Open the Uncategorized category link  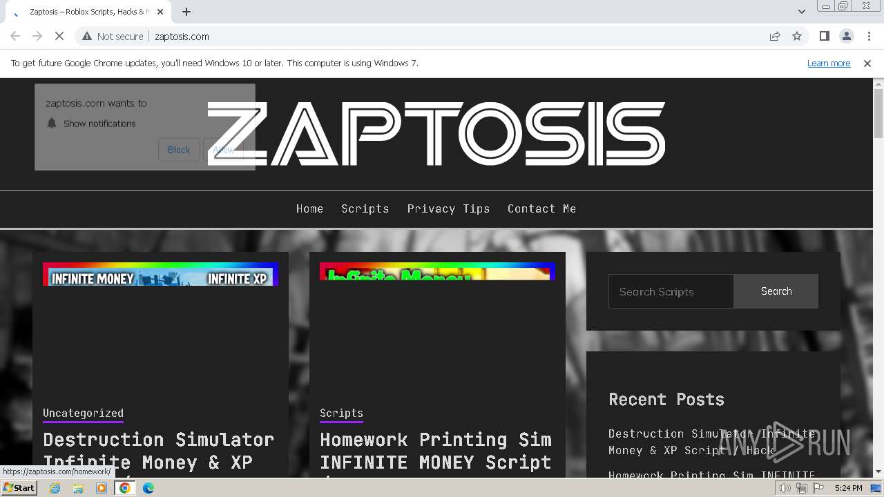point(83,413)
